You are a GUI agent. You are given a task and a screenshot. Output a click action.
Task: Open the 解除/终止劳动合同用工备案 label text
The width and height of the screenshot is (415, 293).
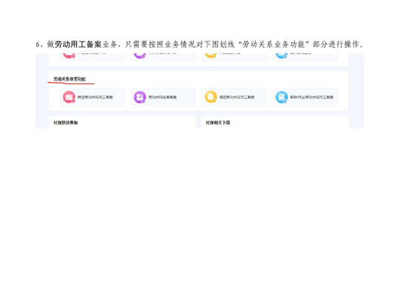click(x=312, y=97)
